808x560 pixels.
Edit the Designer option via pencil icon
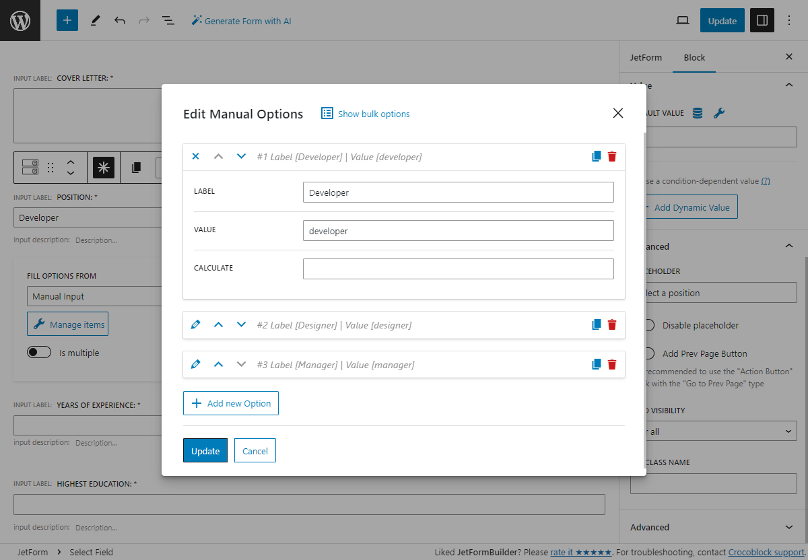click(195, 324)
